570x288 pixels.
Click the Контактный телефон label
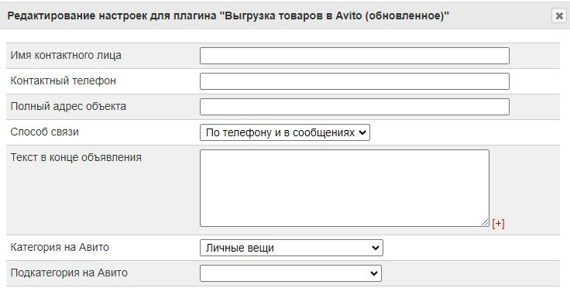63,81
